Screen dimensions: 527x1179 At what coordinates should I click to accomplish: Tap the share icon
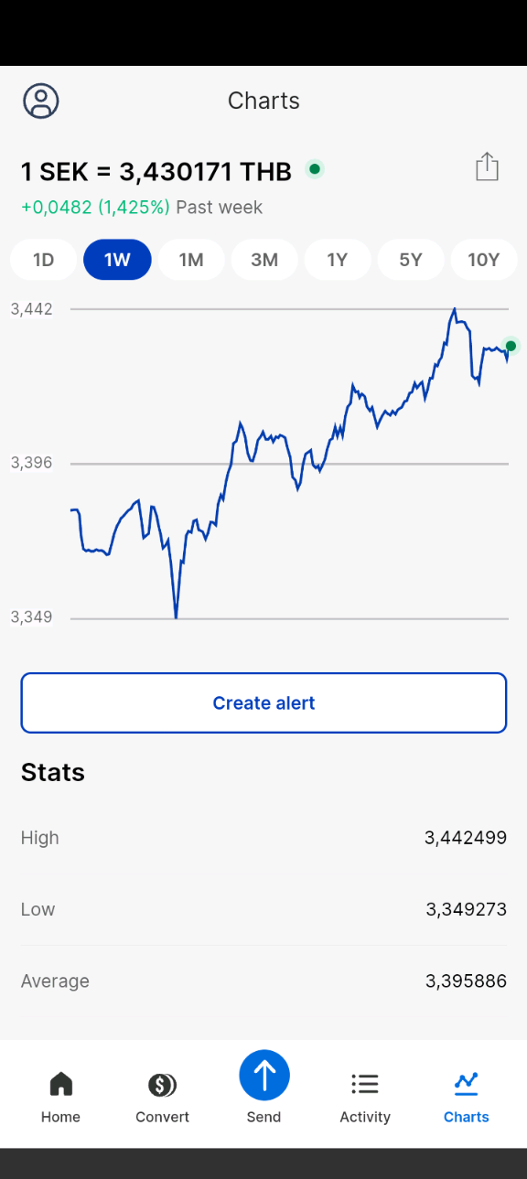[x=487, y=166]
